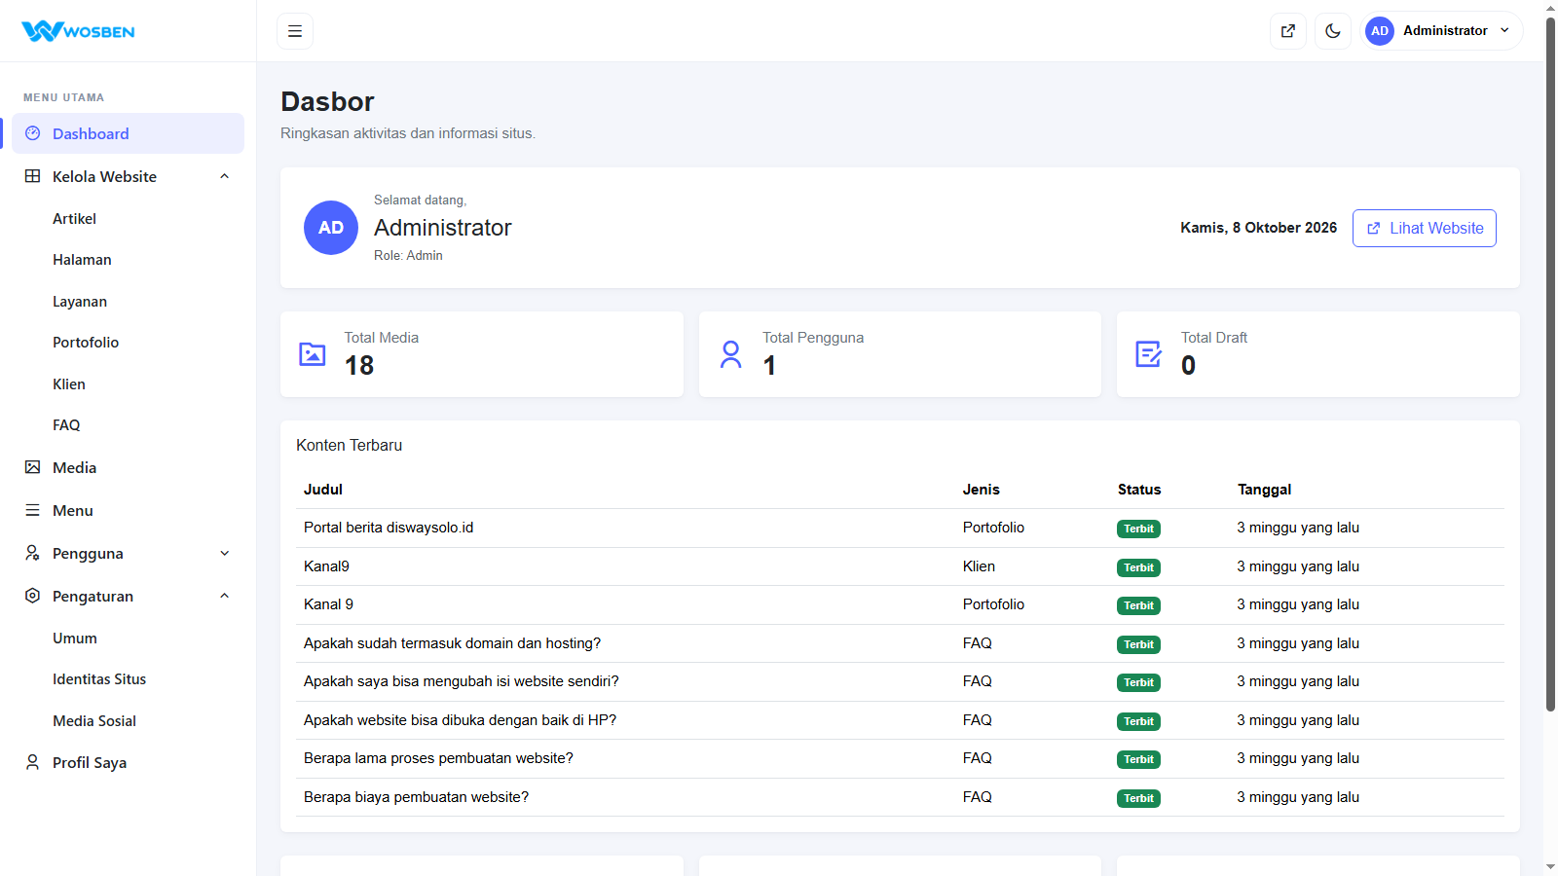
Task: Go to Layanan menu item
Action: coord(80,302)
